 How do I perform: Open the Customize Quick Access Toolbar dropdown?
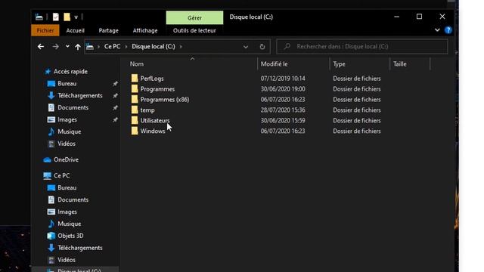[76, 17]
